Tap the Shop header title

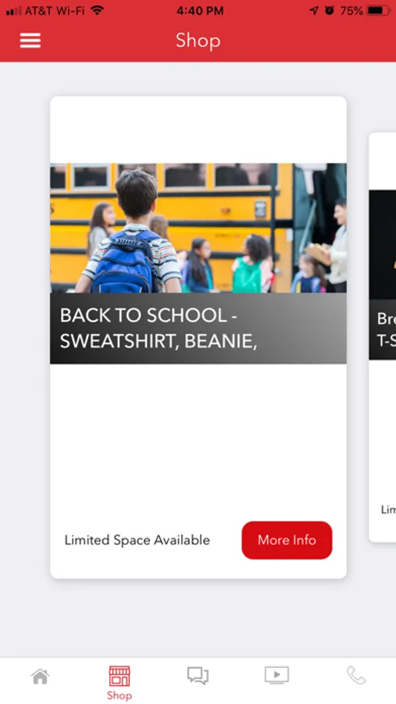click(198, 41)
